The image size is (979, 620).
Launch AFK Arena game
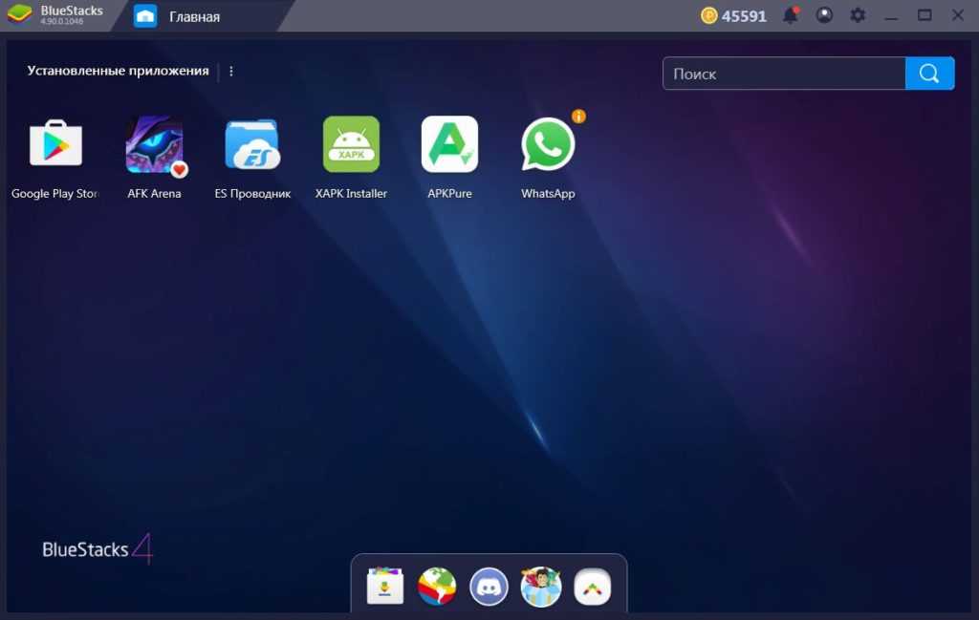point(154,145)
